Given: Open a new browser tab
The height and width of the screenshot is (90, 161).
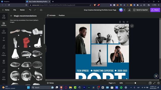Looking at the screenshot, I should point(53,2).
